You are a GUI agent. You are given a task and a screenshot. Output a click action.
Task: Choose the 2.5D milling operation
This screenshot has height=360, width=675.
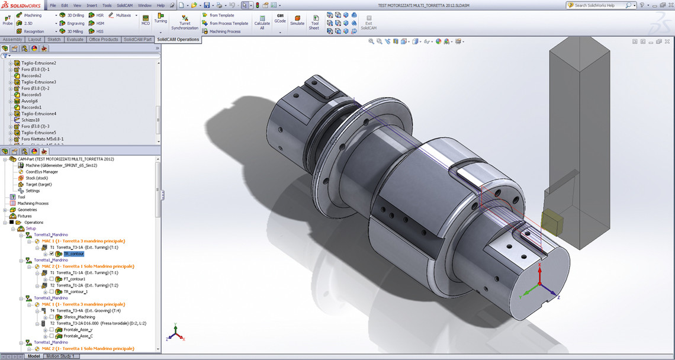[24, 23]
